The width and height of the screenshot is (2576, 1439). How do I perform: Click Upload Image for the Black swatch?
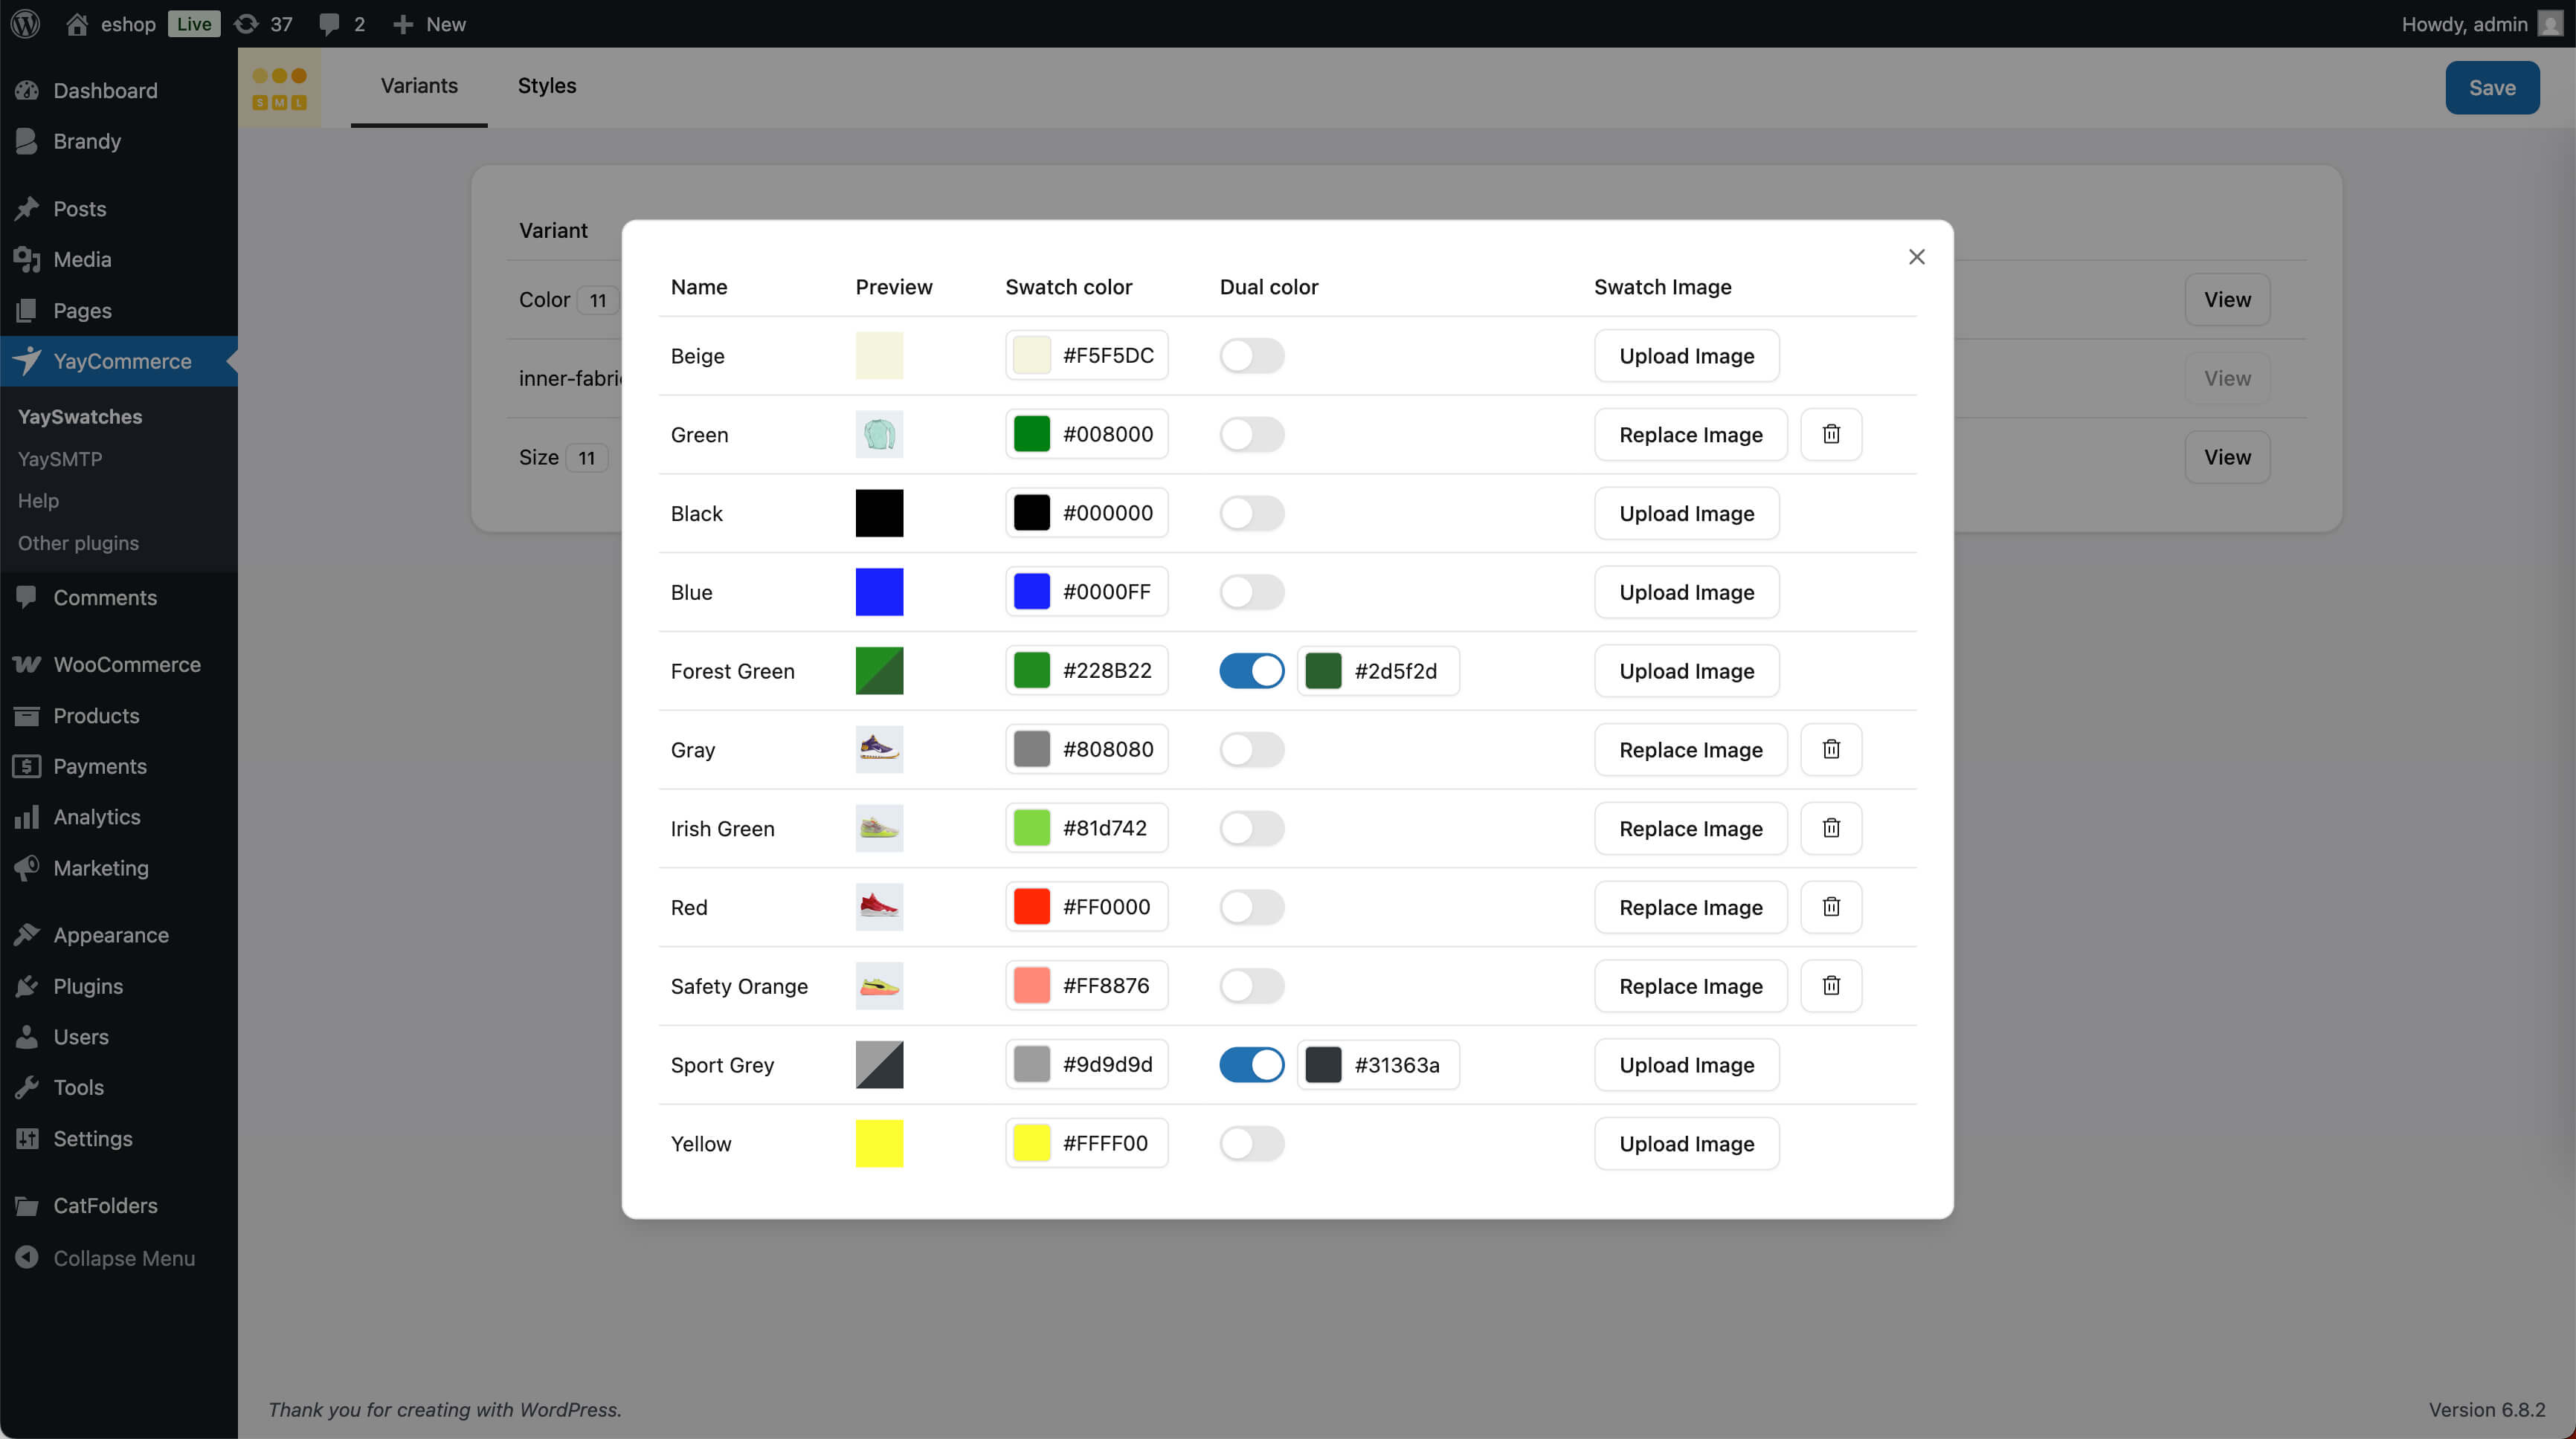pos(1686,514)
